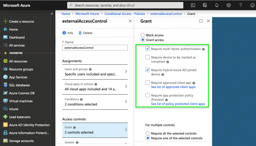
Task: Collapse the left sidebar menu
Action: tap(52, 14)
